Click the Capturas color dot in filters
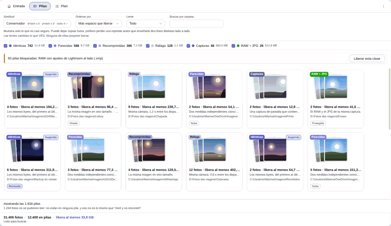391x226 pixels. click(193, 46)
